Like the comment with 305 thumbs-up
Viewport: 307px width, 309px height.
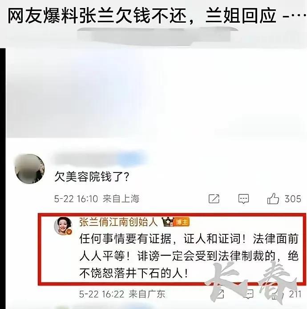[x=273, y=198]
